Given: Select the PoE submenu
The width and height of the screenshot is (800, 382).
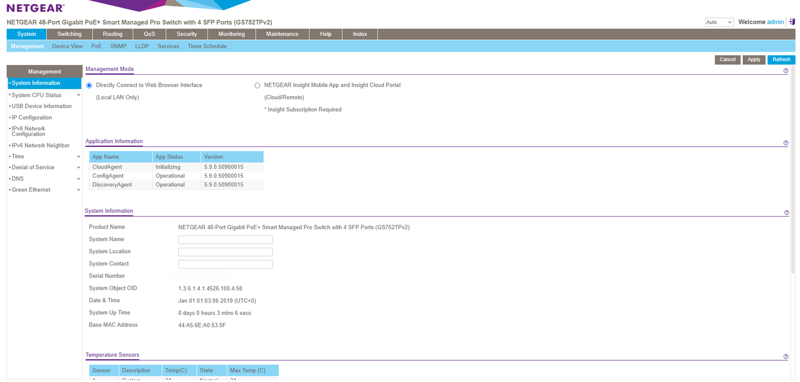Looking at the screenshot, I should pyautogui.click(x=97, y=46).
